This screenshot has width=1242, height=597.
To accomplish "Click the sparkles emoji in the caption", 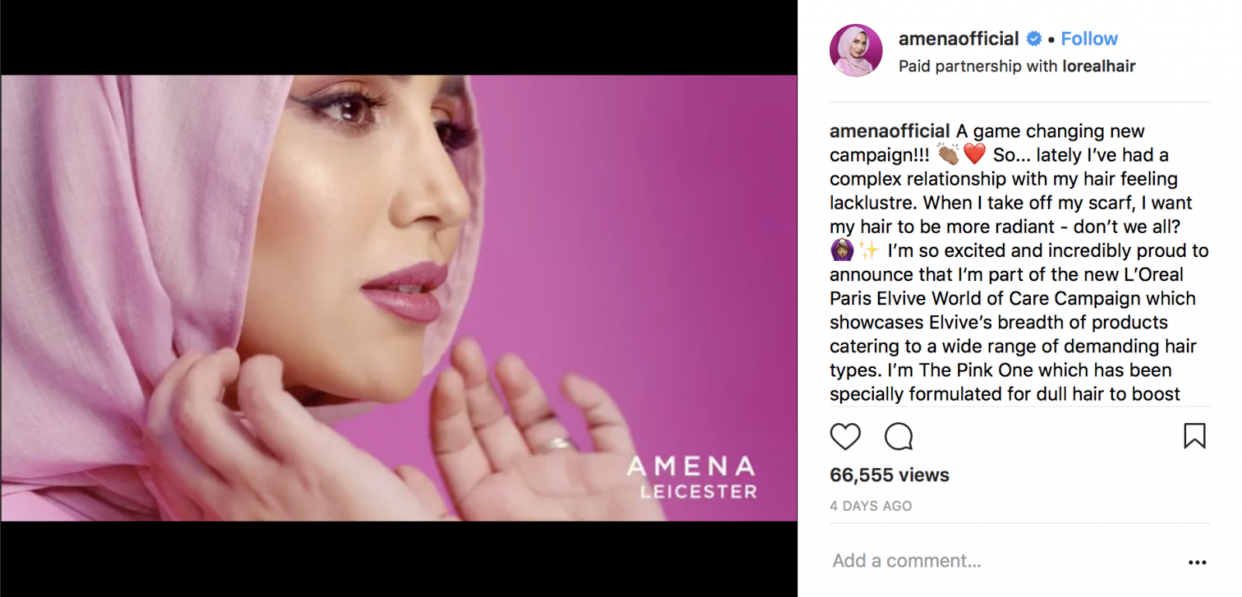I will pos(869,250).
